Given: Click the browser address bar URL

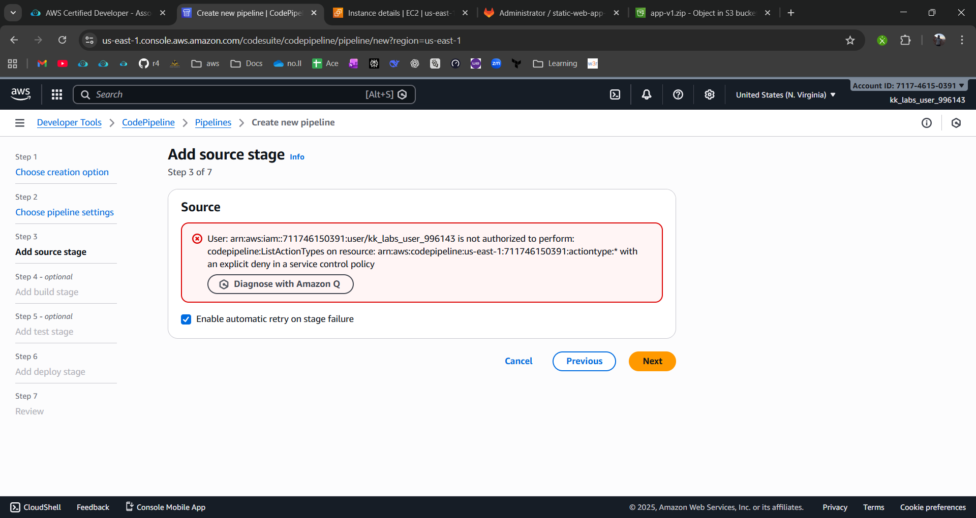Looking at the screenshot, I should point(281,41).
